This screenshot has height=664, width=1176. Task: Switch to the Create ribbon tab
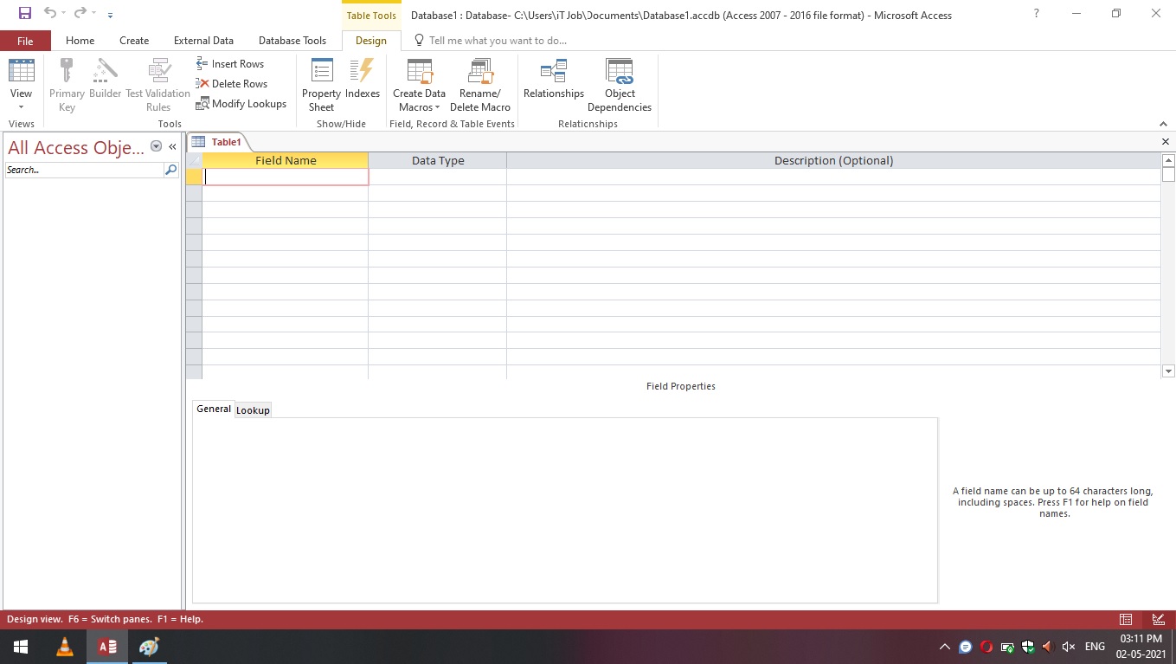coord(134,40)
